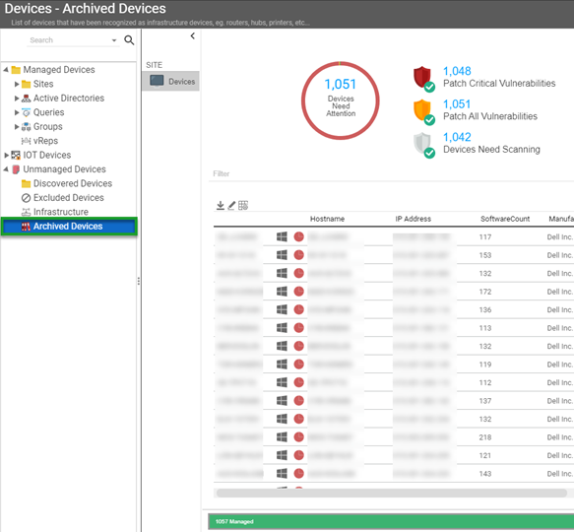Click red status icon in row with 136

point(298,309)
